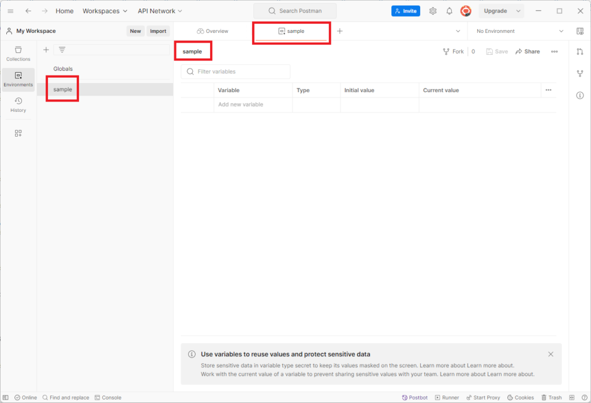Viewport: 591px width, 403px height.
Task: Open the configure sidebar apps icon
Action: [18, 133]
